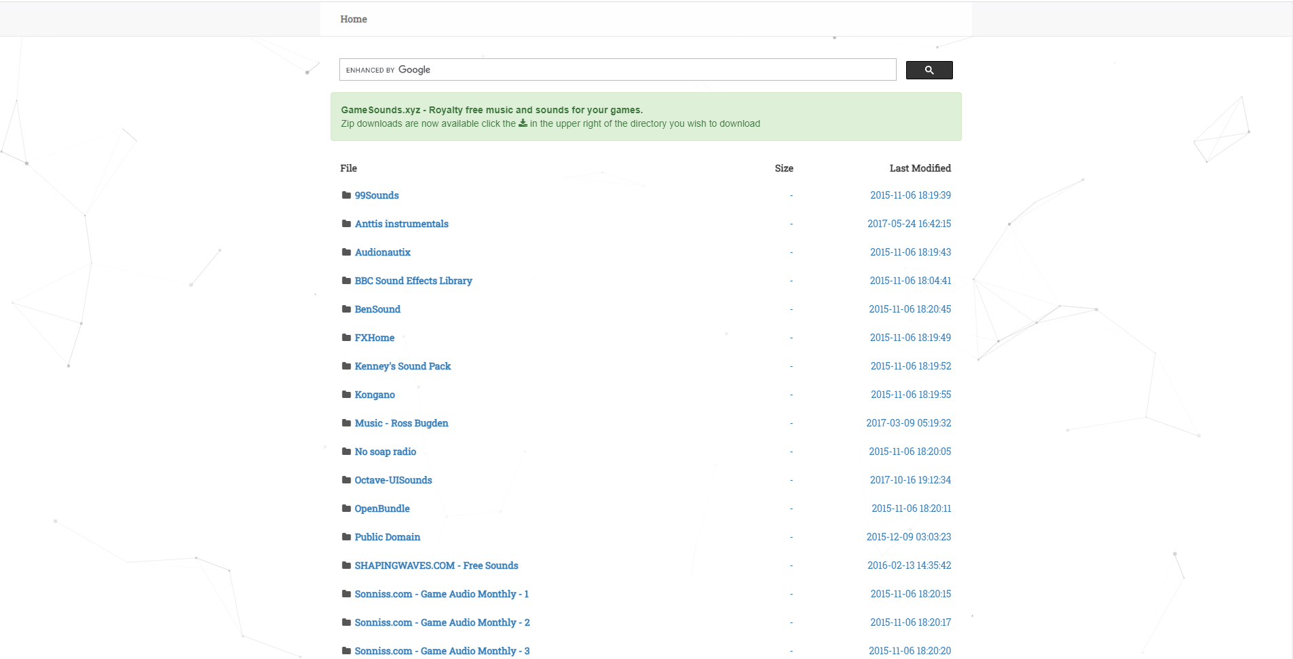Click date 2017-05-24 16:42:15

[x=910, y=224]
